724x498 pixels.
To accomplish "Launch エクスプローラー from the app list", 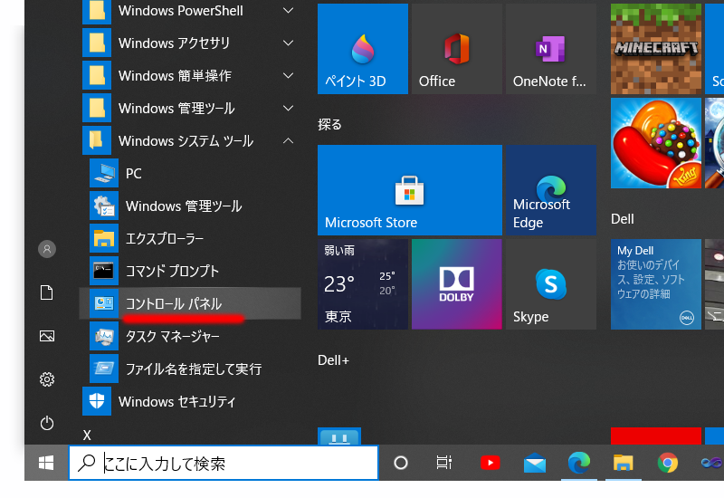I will click(190, 238).
